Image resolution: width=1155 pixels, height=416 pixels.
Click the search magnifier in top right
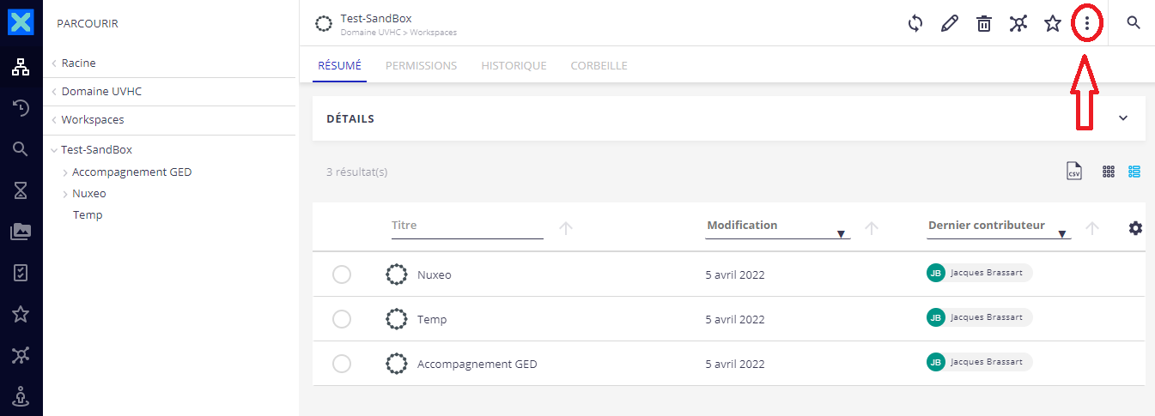click(x=1134, y=23)
